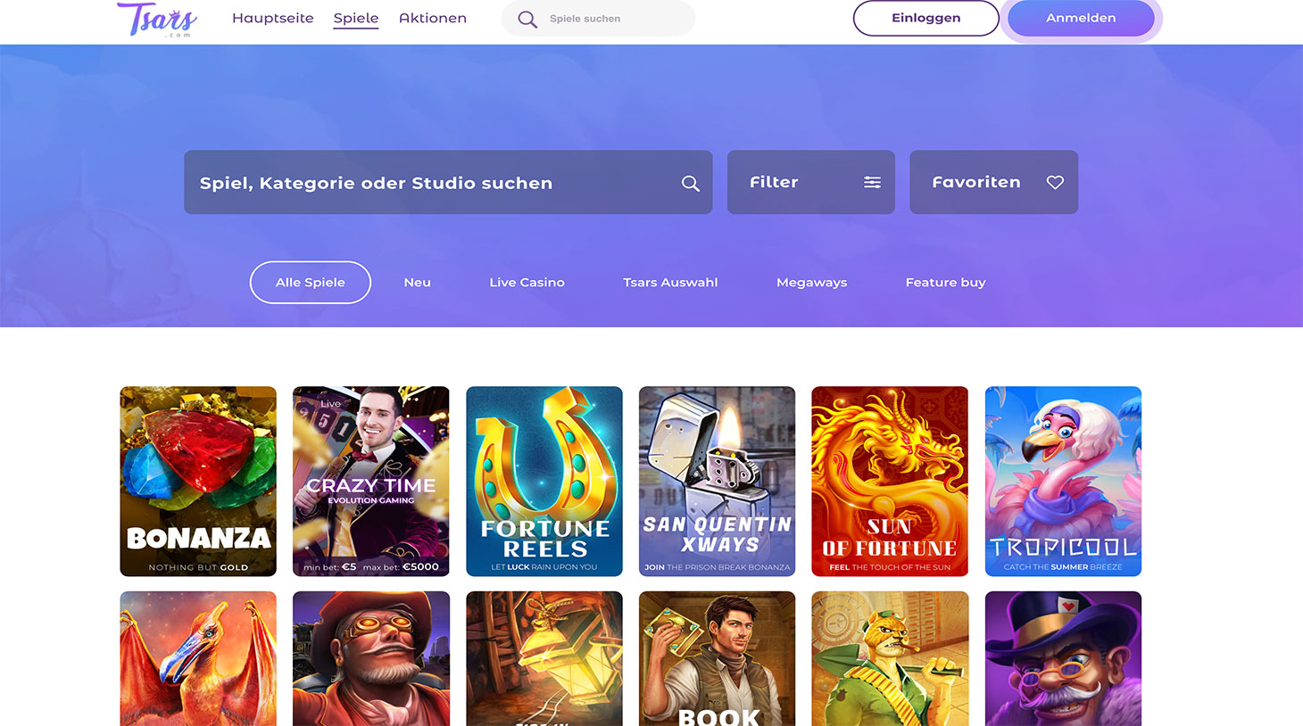Select the Tsars Auswahl category tab

point(670,282)
